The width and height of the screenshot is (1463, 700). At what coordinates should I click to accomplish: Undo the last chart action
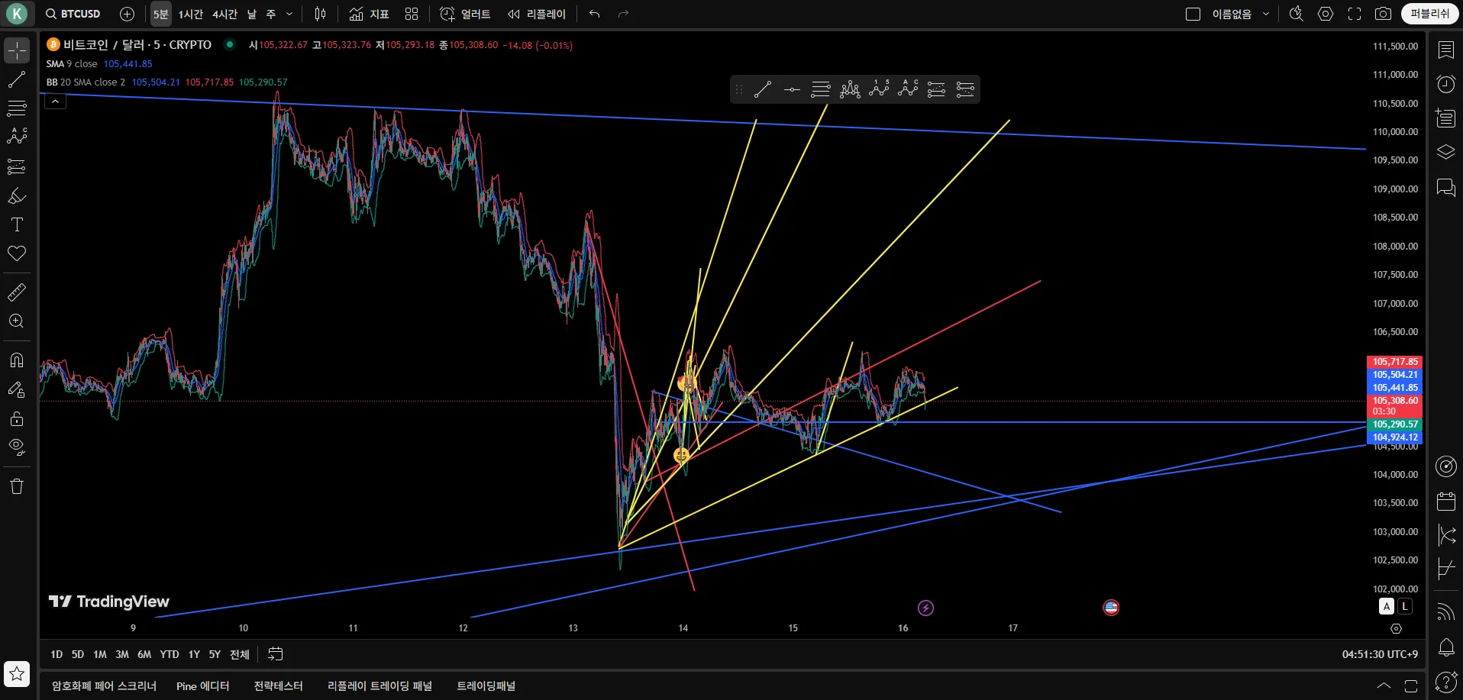[594, 14]
